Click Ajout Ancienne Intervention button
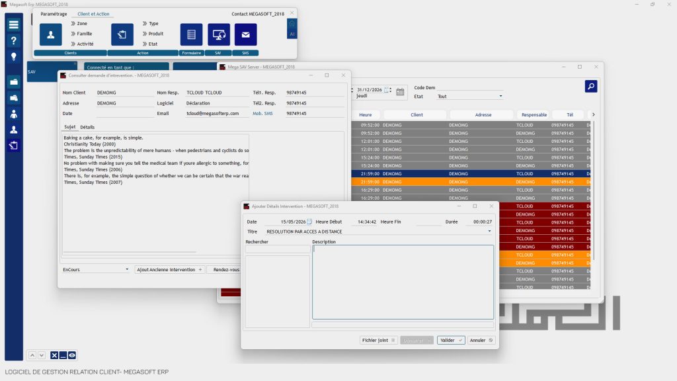The height and width of the screenshot is (381, 677). point(169,270)
